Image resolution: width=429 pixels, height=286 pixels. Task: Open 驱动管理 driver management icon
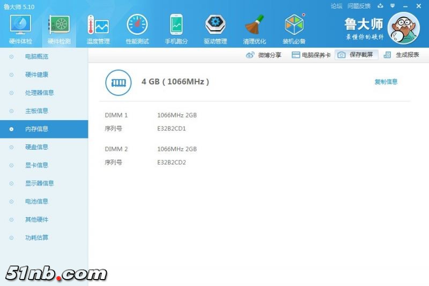click(x=215, y=25)
